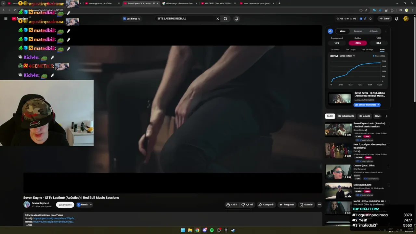The width and height of the screenshot is (416, 234).
Task: Subscribe via the Suscribirme button
Action: 65,205
